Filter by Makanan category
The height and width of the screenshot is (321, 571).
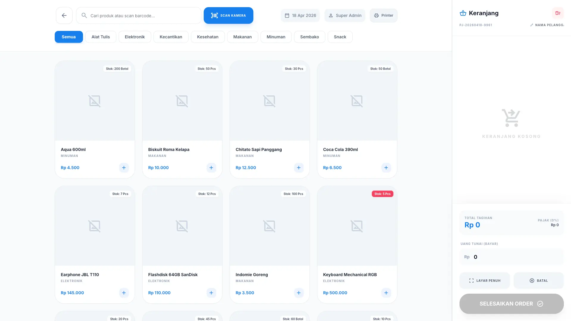[243, 37]
